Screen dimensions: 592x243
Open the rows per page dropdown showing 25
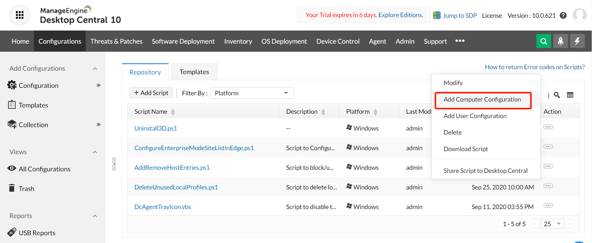tap(552, 224)
